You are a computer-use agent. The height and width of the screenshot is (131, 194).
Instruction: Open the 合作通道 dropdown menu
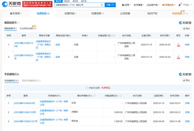point(139,5)
